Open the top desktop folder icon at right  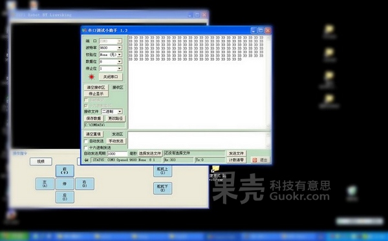pos(329,30)
